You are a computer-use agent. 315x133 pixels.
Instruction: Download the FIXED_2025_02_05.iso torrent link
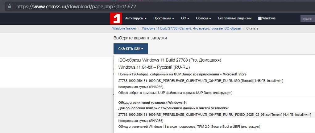click(x=214, y=115)
